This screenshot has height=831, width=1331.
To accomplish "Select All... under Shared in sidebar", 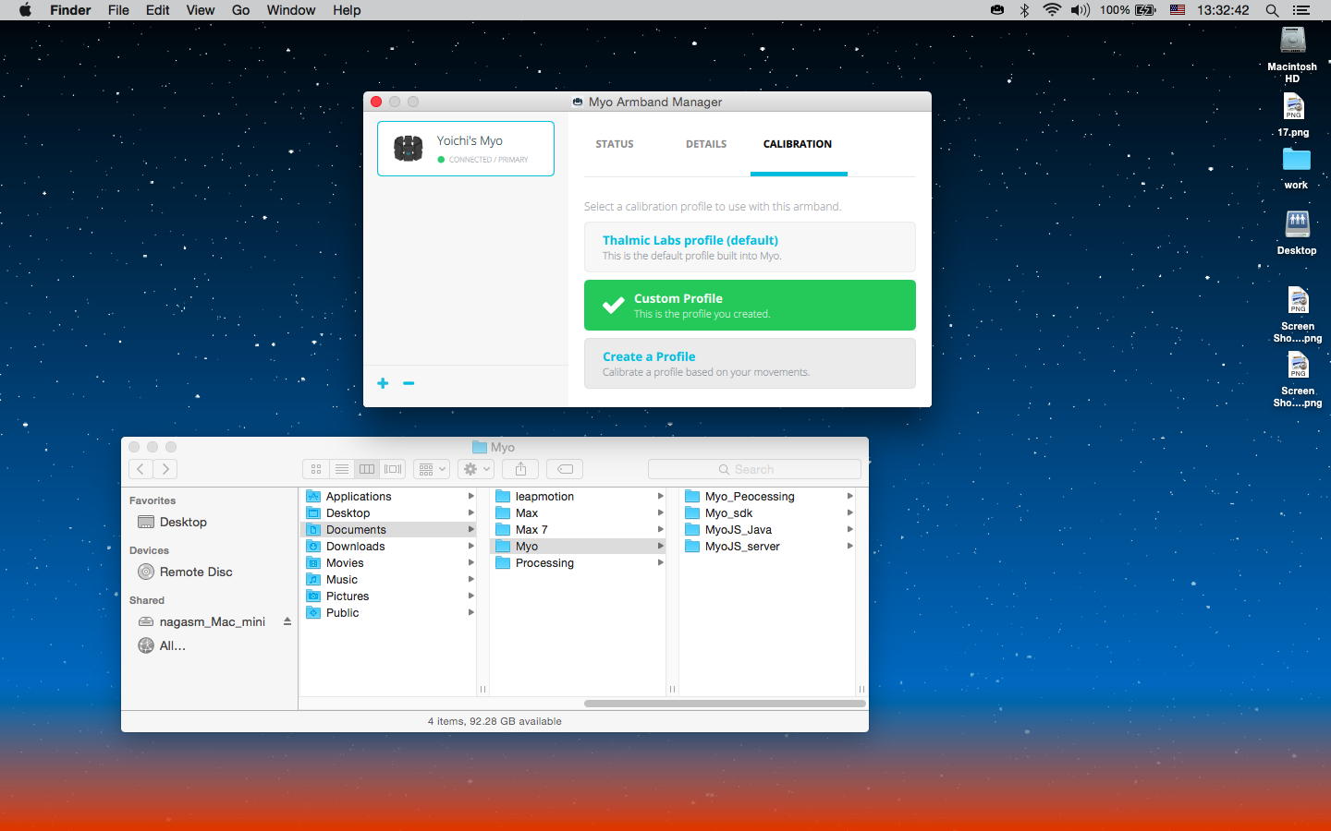I will 163,645.
